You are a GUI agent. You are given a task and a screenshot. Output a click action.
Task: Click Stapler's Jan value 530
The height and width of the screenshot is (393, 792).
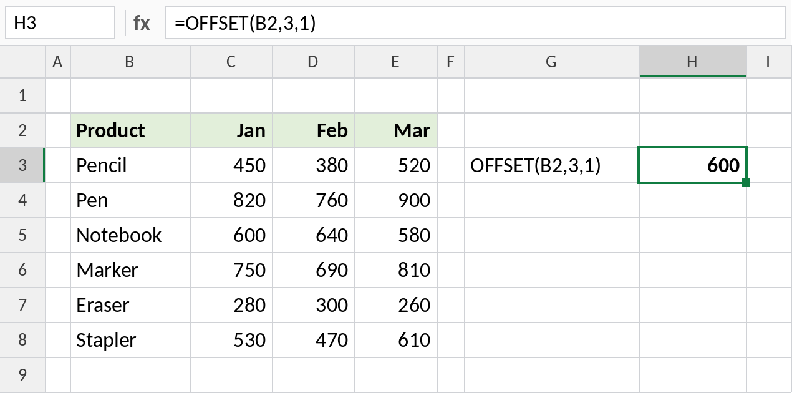pyautogui.click(x=231, y=340)
